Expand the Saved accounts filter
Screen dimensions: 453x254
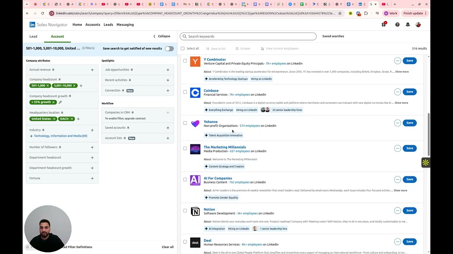pos(168,128)
